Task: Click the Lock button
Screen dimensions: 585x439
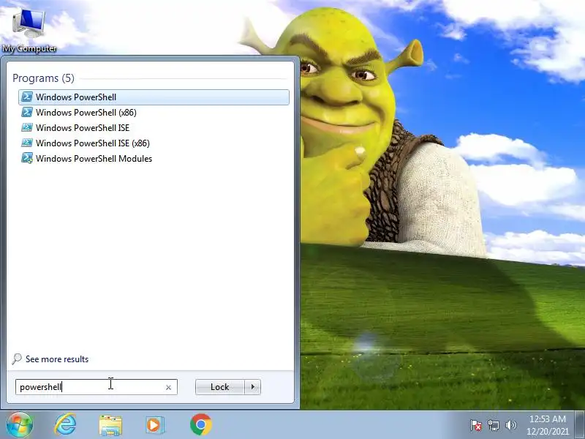Action: coord(220,387)
